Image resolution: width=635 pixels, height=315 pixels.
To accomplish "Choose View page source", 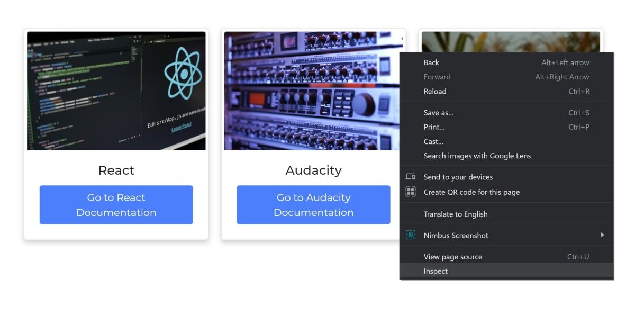I will point(506,257).
